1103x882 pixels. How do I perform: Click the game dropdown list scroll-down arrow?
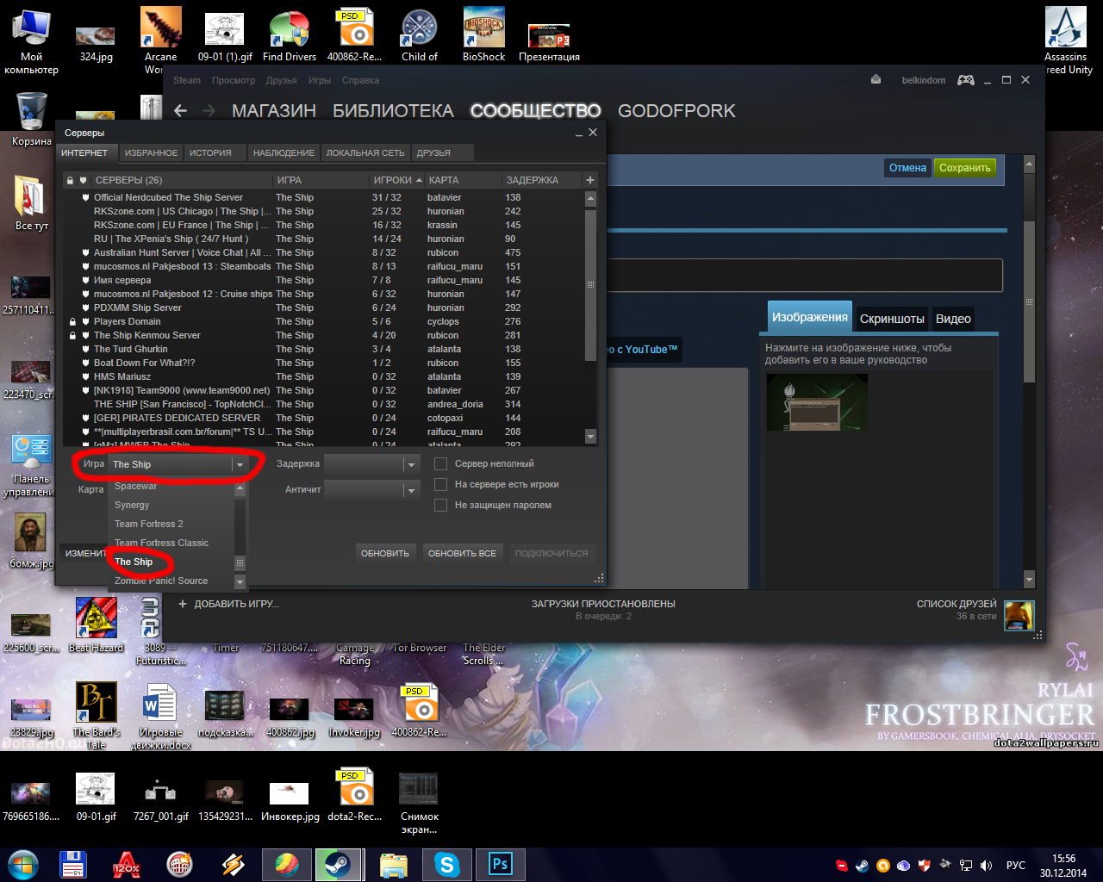coord(240,582)
